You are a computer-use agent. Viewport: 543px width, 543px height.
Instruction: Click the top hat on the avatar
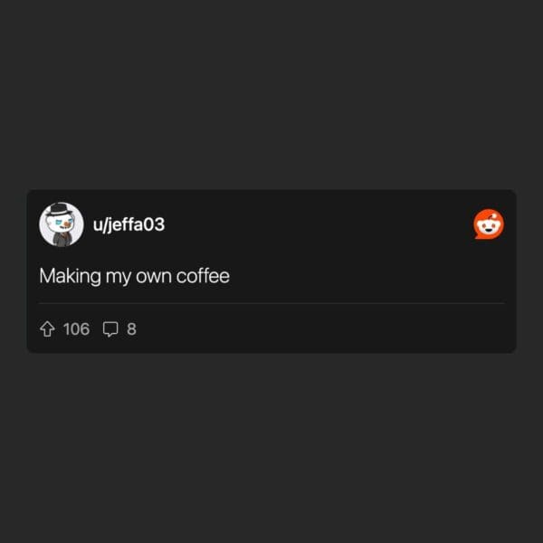click(59, 210)
